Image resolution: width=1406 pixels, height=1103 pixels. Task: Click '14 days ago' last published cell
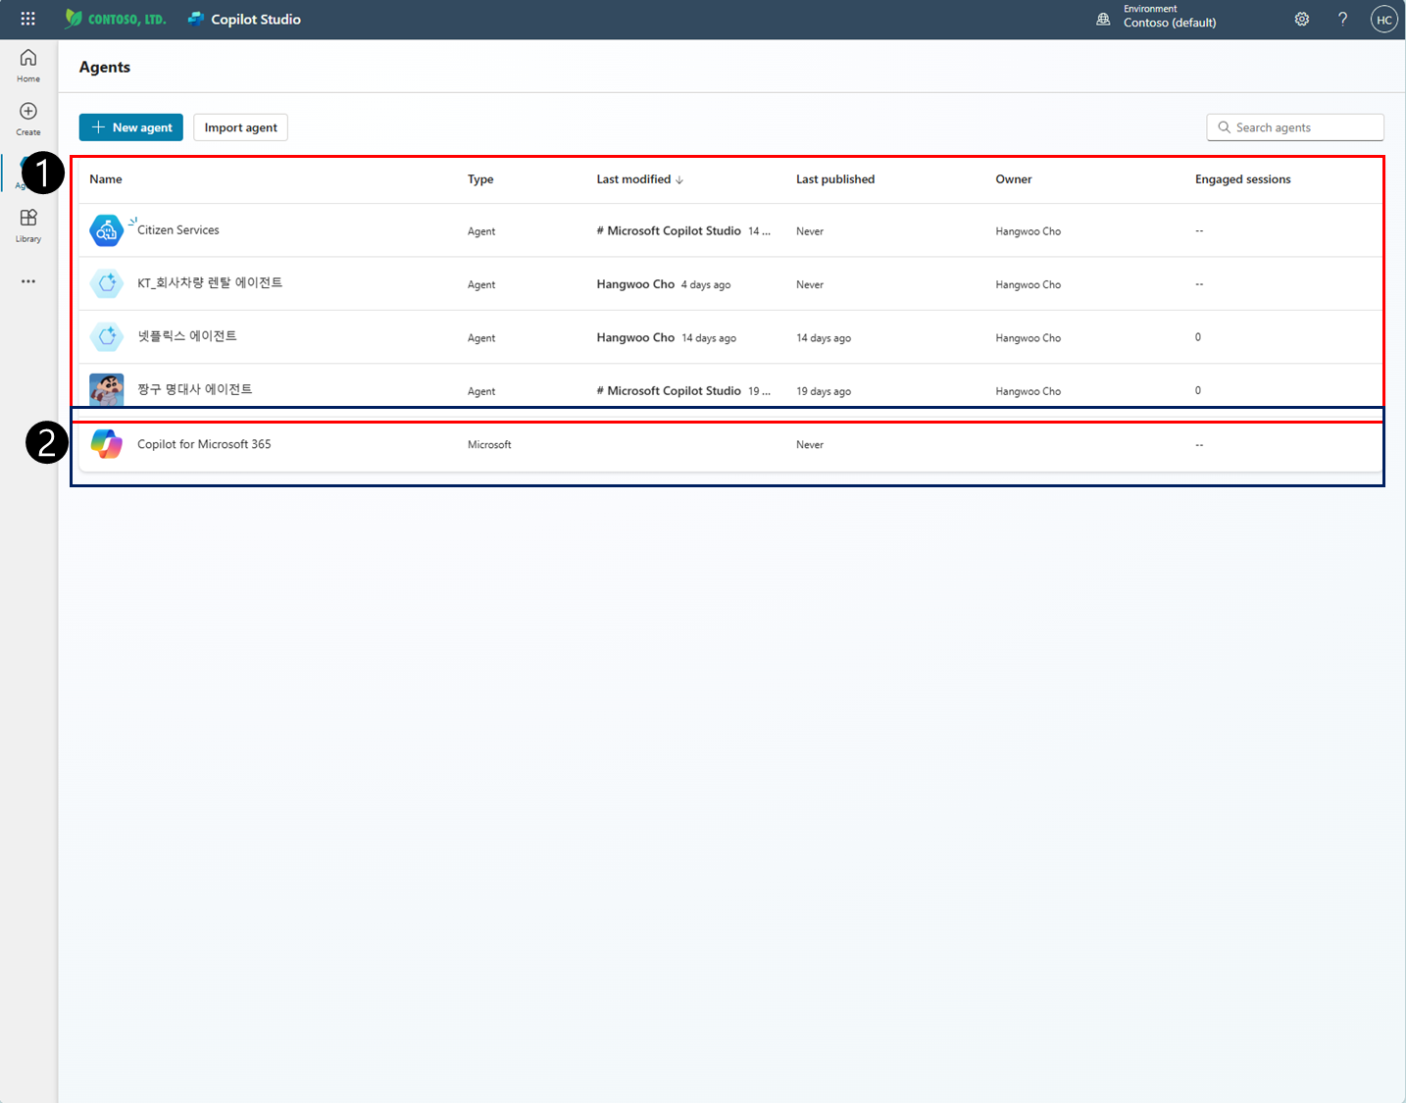[x=824, y=338]
